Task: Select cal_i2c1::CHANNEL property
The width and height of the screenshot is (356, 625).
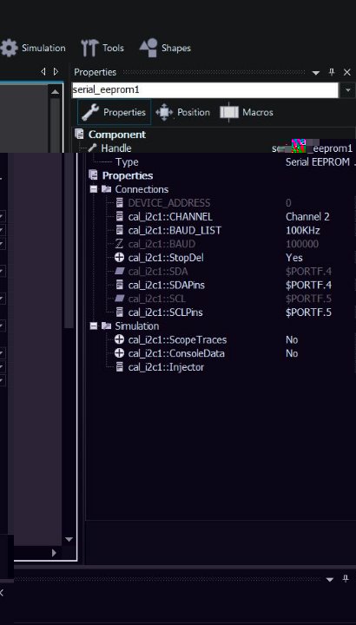Action: 170,217
